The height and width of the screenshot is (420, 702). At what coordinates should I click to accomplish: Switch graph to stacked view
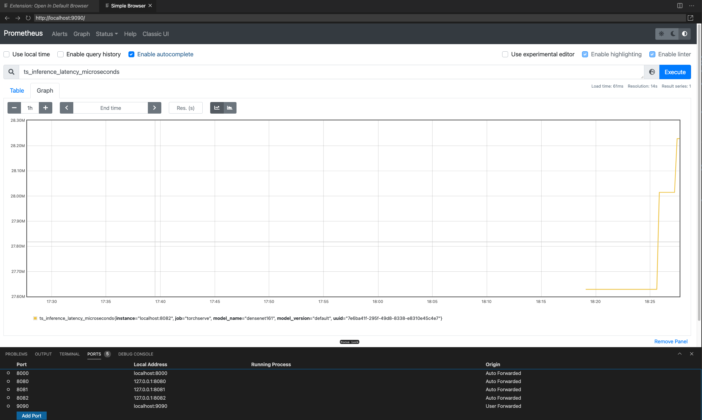230,108
